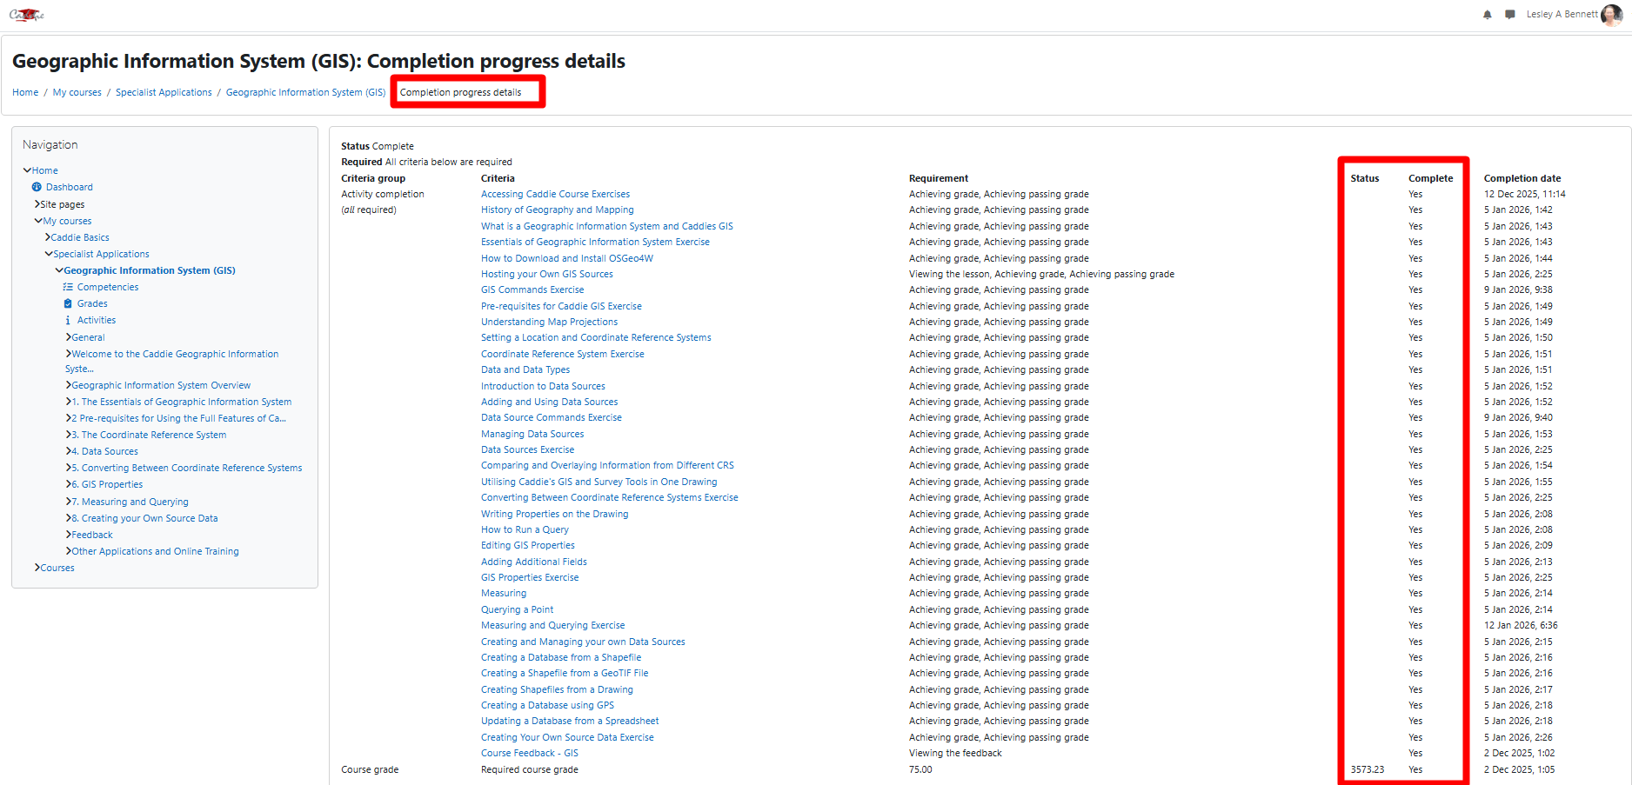Open the messages speech bubble icon

click(x=1509, y=15)
